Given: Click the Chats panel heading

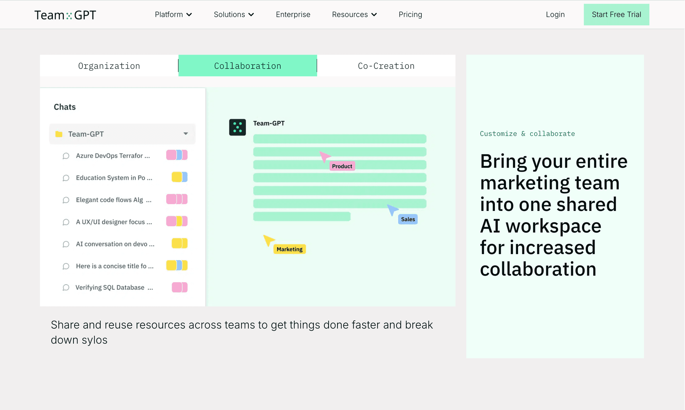Looking at the screenshot, I should tap(65, 107).
